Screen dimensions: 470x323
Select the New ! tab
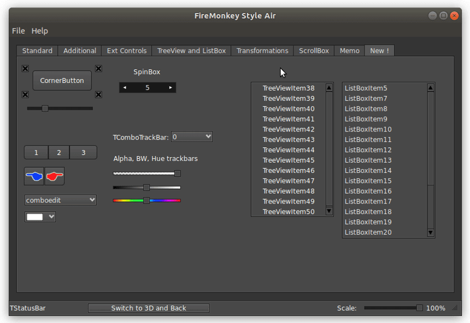point(379,51)
